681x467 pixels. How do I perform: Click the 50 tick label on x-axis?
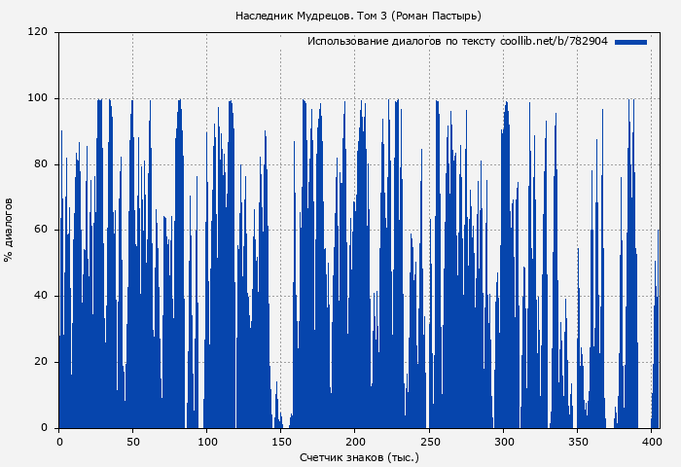pos(132,441)
